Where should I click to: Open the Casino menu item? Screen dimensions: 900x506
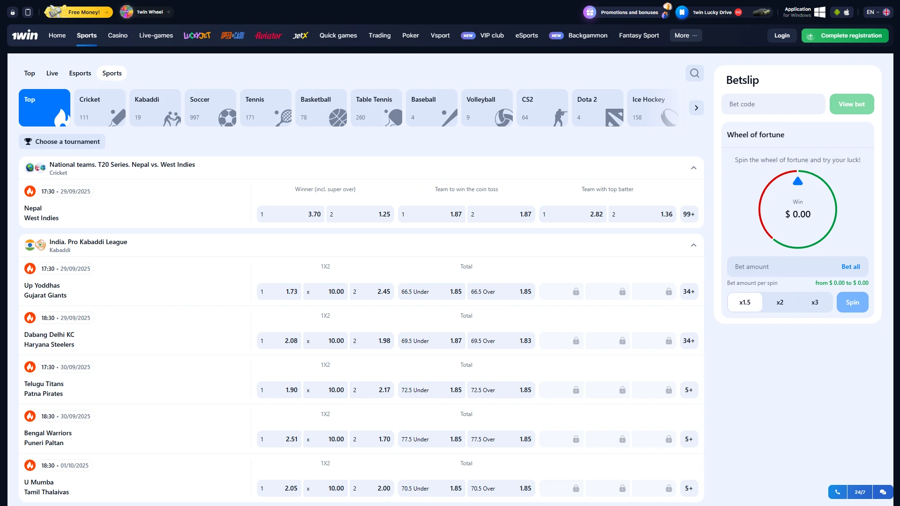pyautogui.click(x=118, y=36)
